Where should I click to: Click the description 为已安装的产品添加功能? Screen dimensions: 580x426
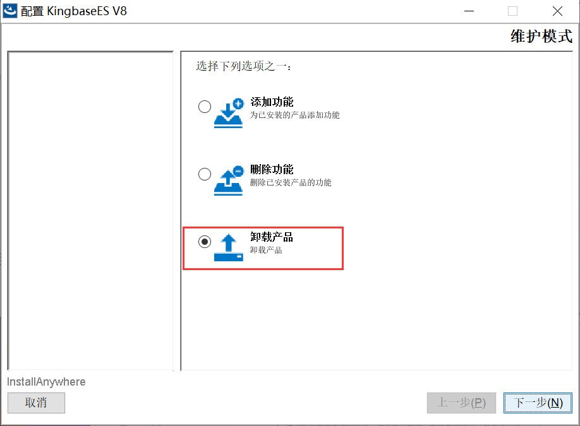[295, 115]
